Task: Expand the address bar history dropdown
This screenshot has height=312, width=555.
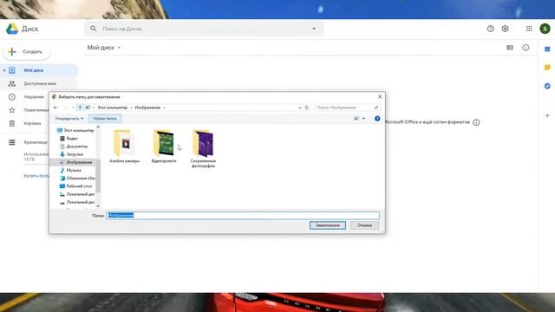Action: point(300,107)
